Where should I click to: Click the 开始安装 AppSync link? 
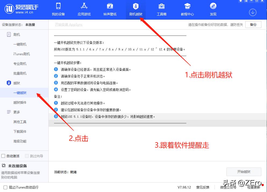coord(68,24)
